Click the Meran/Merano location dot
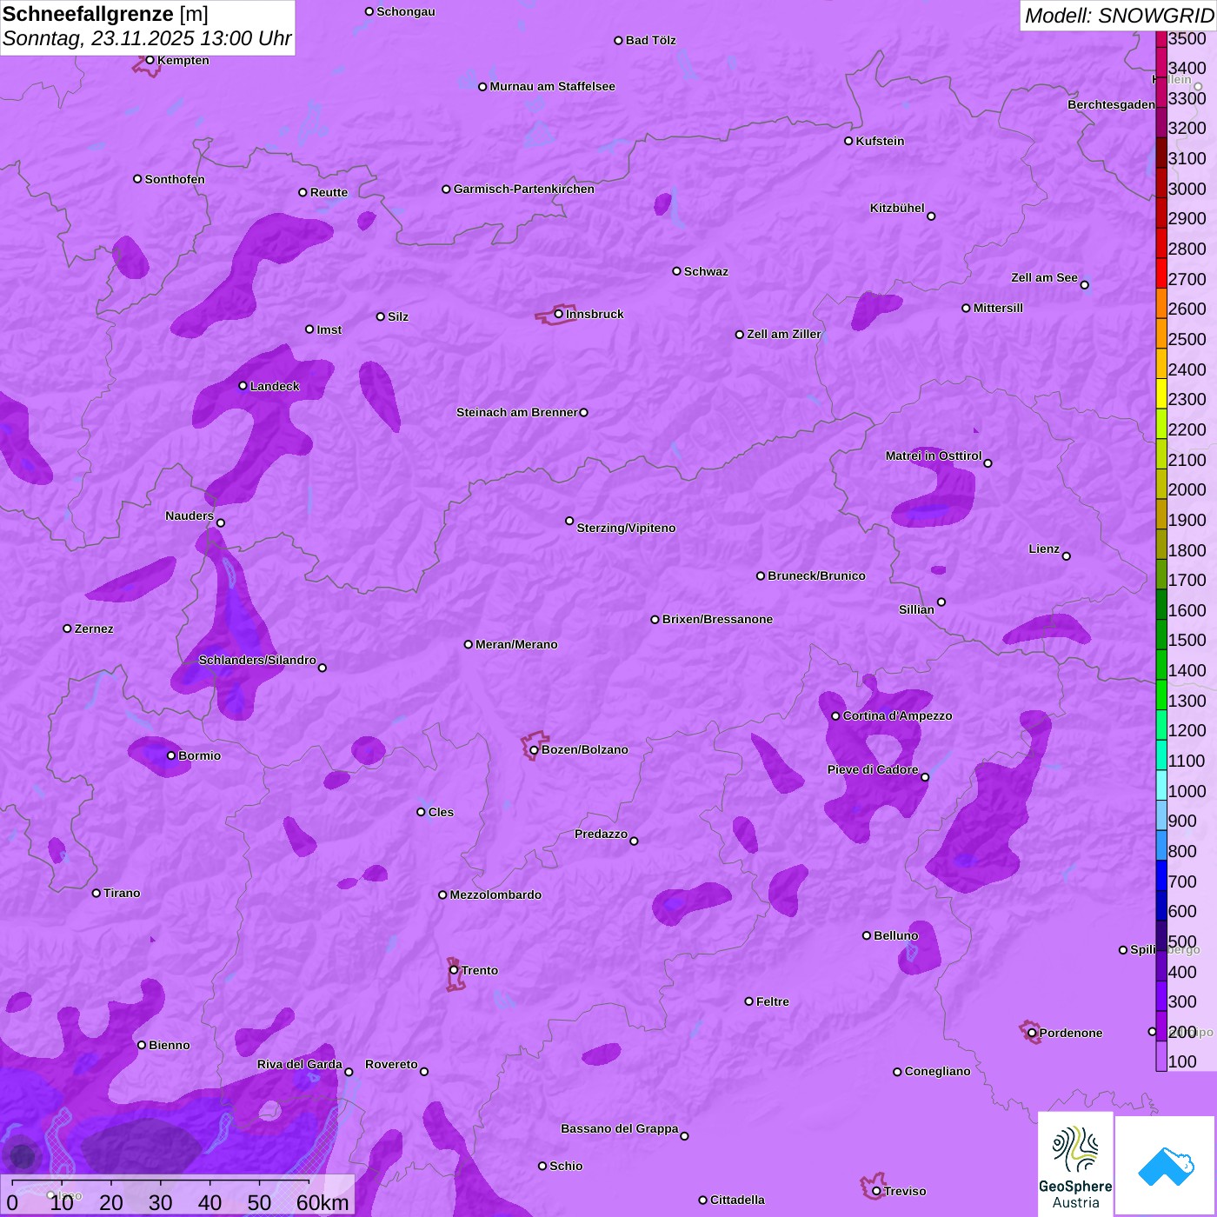Viewport: 1217px width, 1217px height. click(x=468, y=644)
